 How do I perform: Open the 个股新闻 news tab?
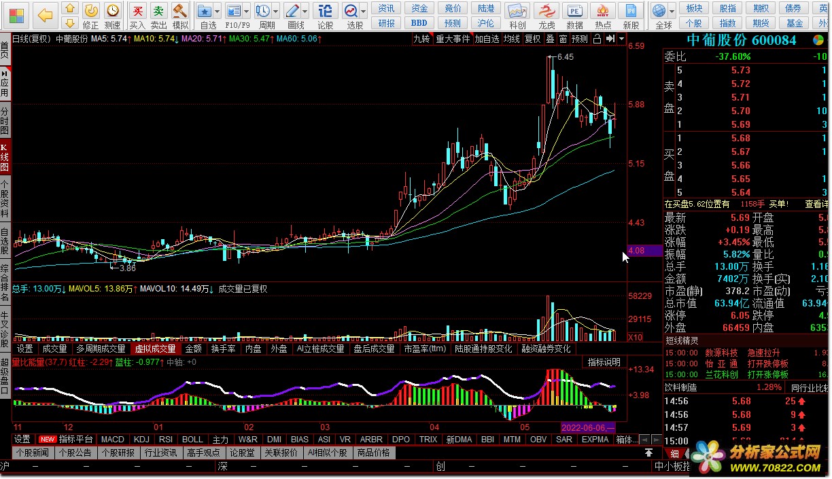coord(33,453)
